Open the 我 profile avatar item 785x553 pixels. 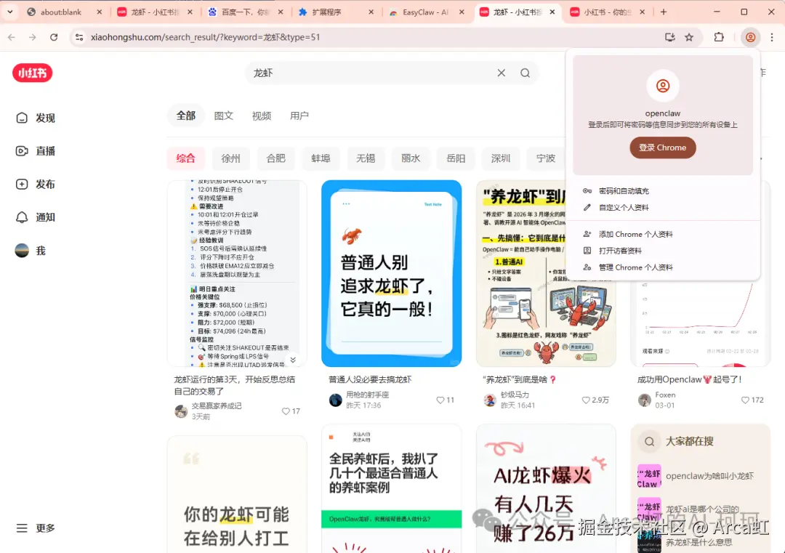tap(30, 251)
